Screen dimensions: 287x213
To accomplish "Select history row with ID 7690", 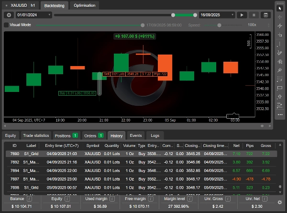I will pyautogui.click(x=141, y=154).
